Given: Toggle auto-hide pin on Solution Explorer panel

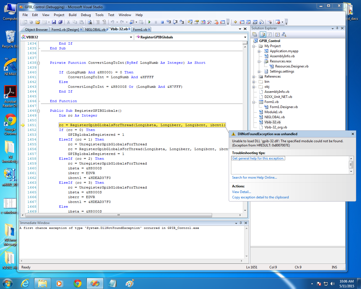Looking at the screenshot, I should (337, 28).
